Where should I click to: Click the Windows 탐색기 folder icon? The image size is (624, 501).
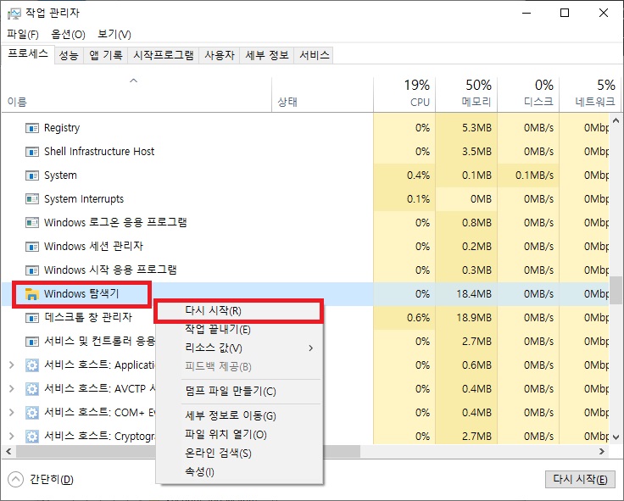click(x=32, y=294)
